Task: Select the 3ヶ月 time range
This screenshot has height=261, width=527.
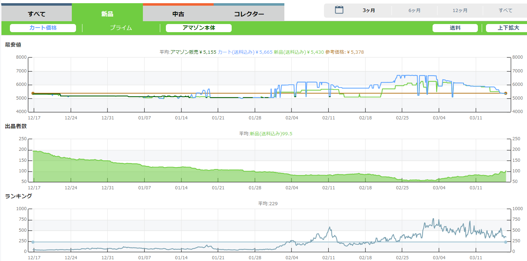Action: point(369,10)
